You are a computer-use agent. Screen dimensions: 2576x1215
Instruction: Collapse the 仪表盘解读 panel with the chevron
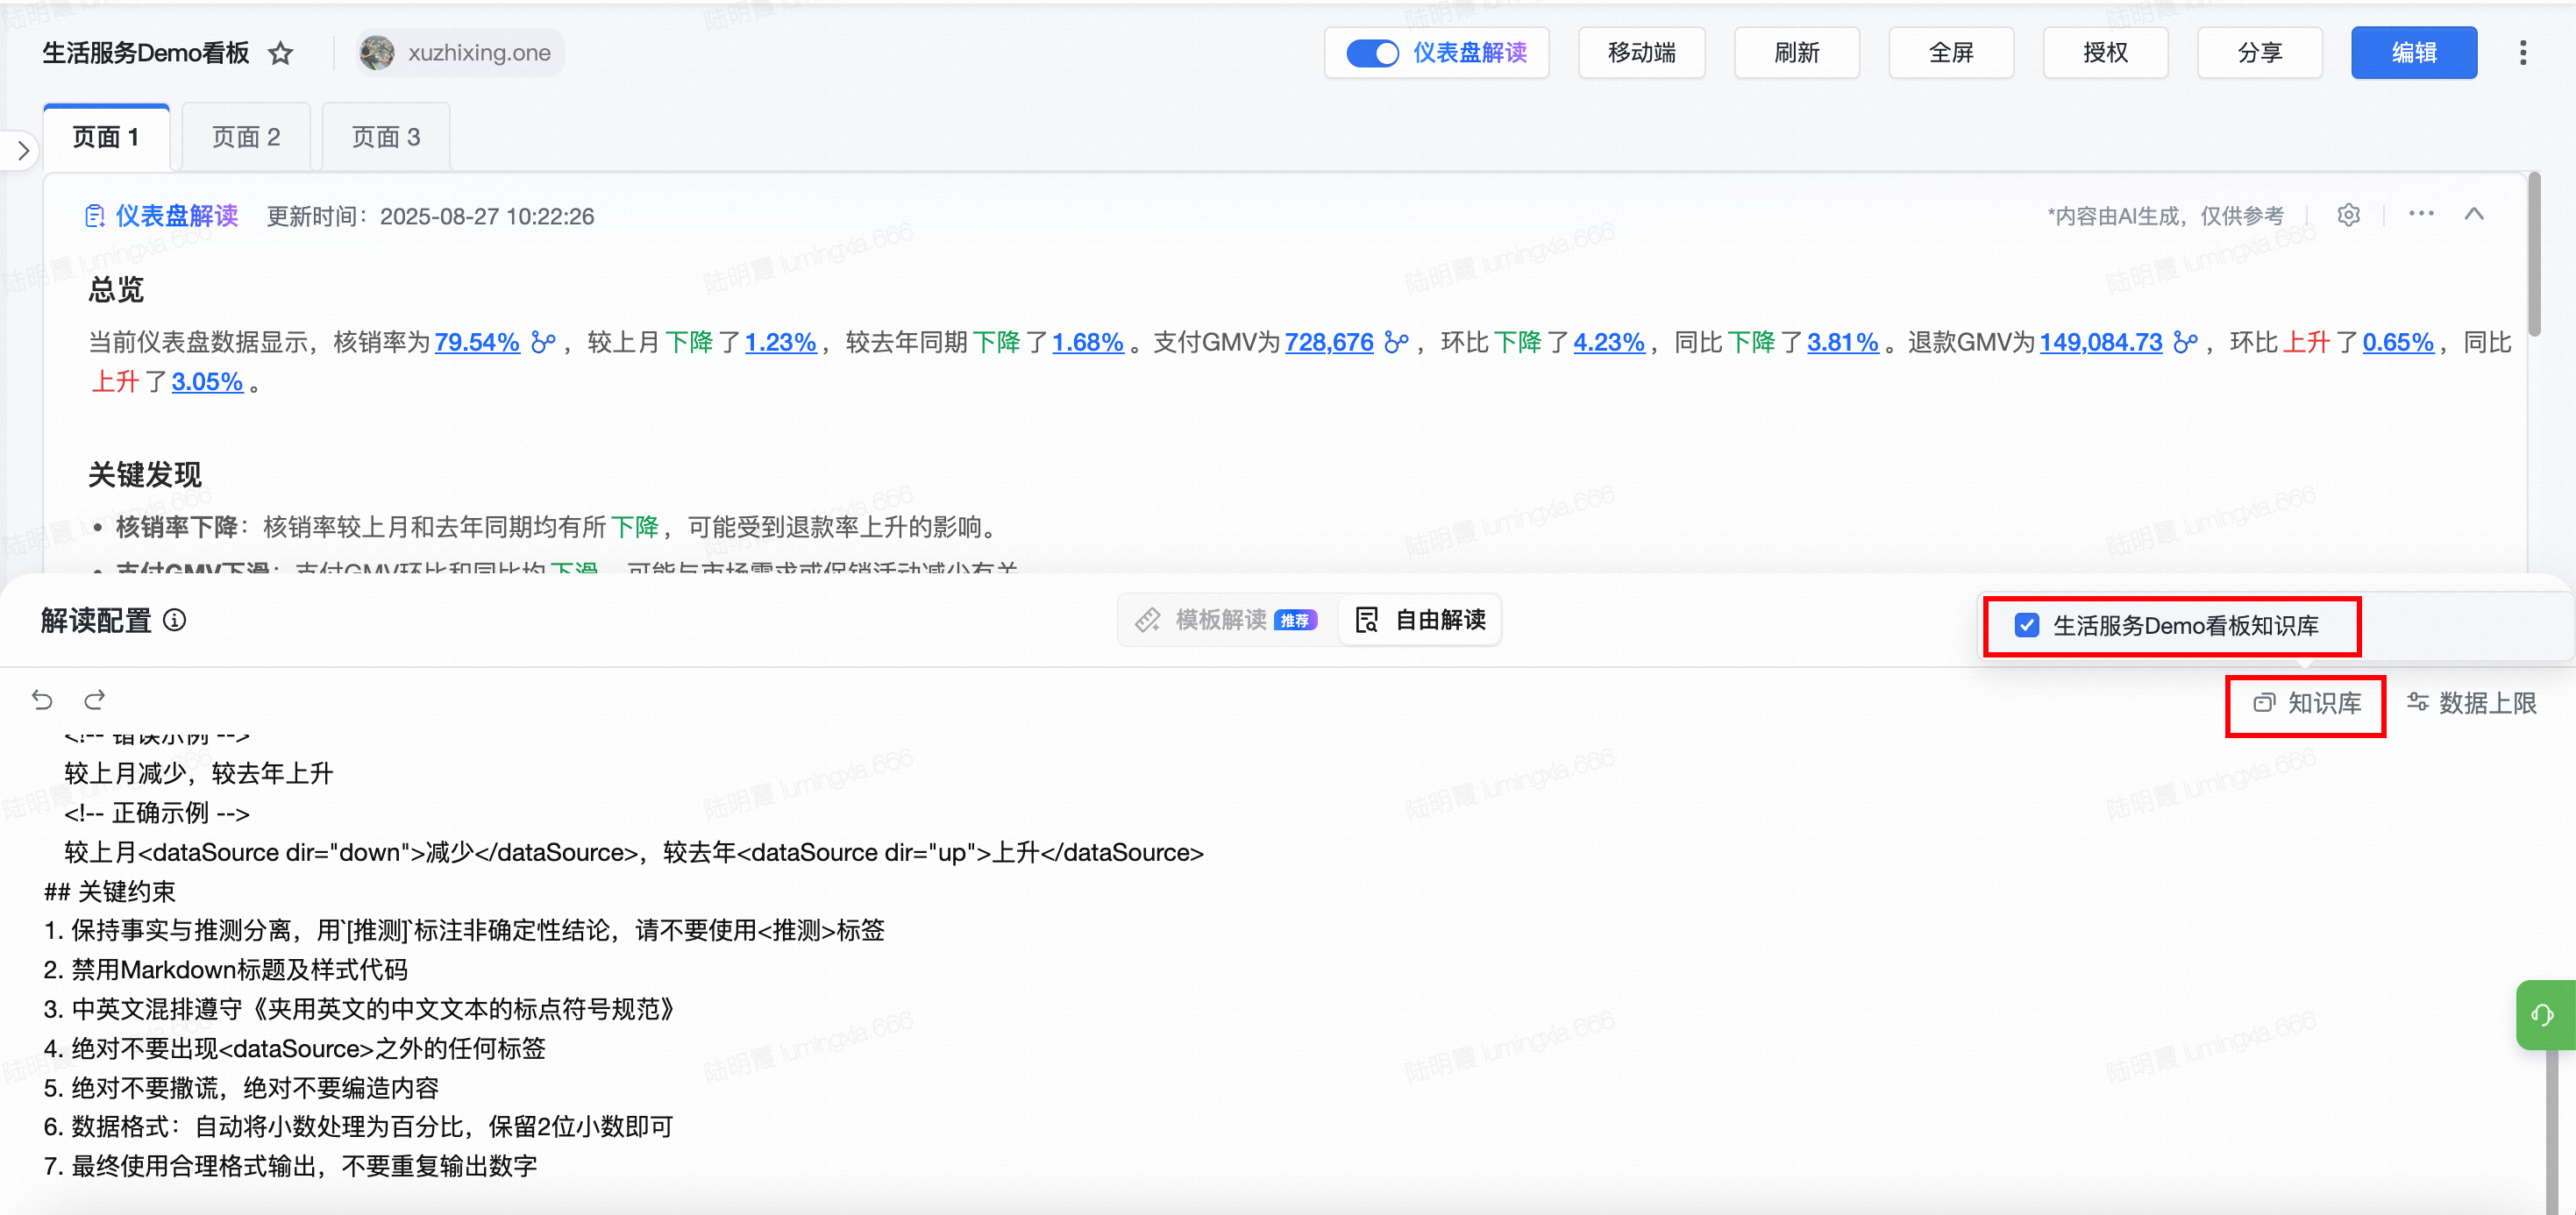[2474, 214]
